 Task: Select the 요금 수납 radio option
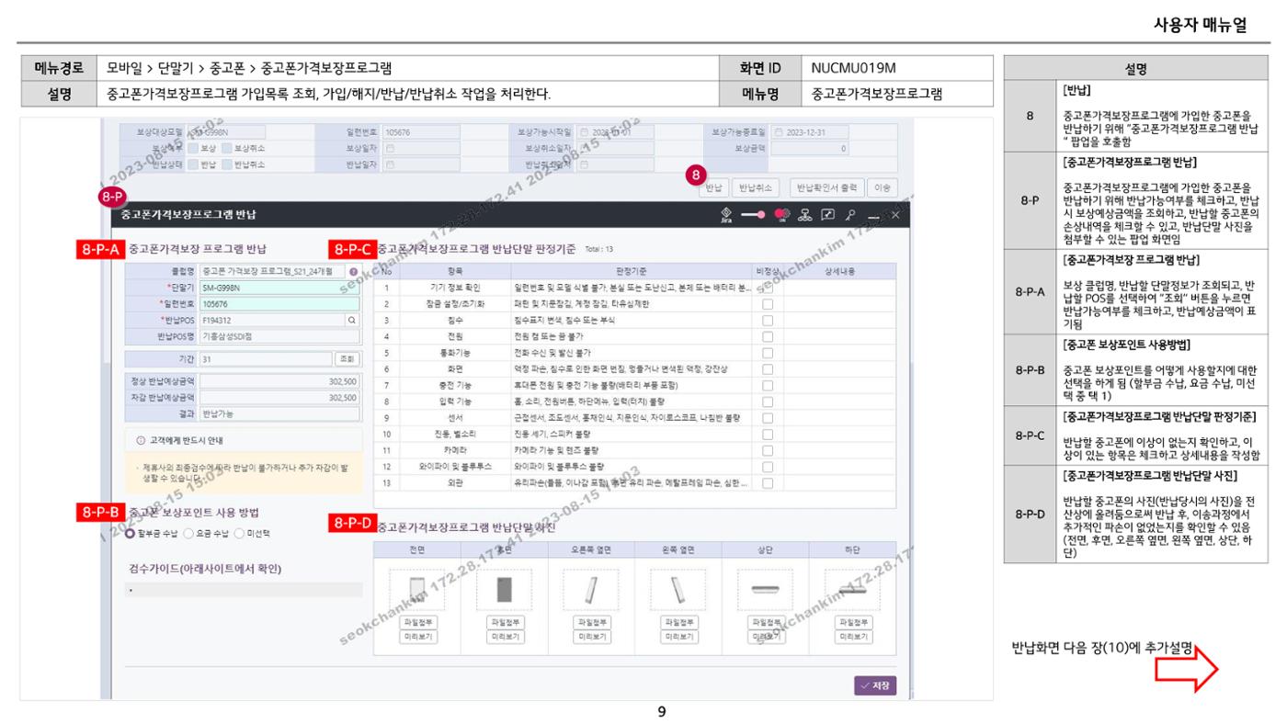(x=190, y=532)
